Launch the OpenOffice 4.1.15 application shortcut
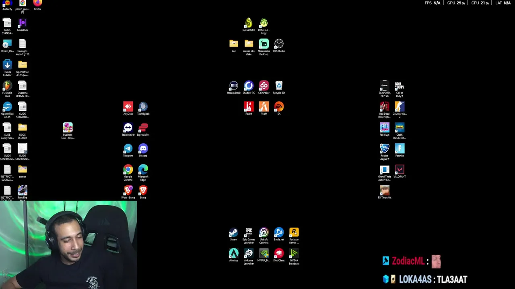The image size is (515, 289). pyautogui.click(x=7, y=110)
